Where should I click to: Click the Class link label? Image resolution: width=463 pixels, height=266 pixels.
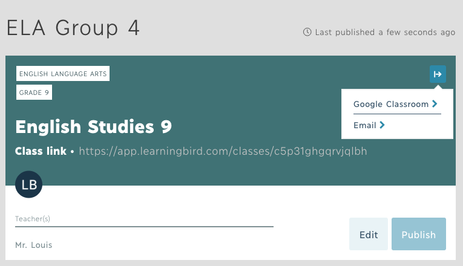[41, 151]
